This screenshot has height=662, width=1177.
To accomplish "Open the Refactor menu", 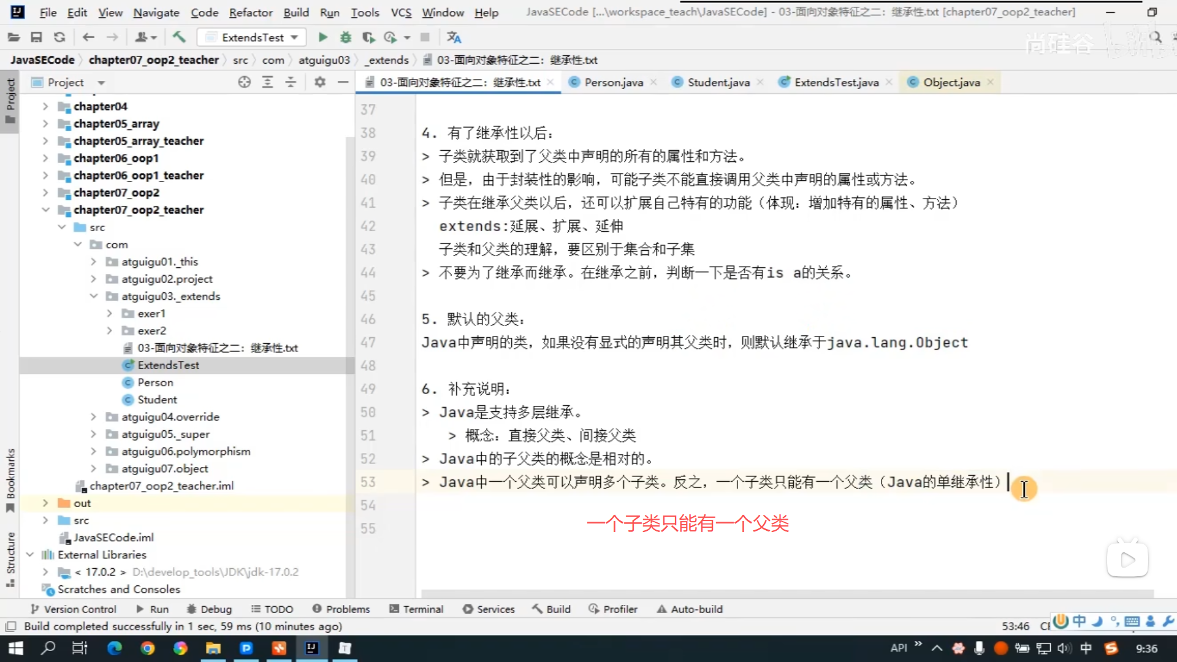I will 250,12.
